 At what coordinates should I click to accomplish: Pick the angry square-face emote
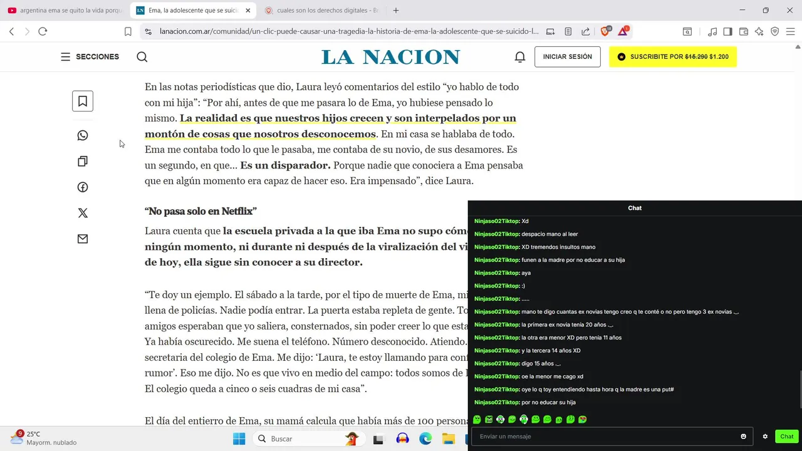pos(489,420)
